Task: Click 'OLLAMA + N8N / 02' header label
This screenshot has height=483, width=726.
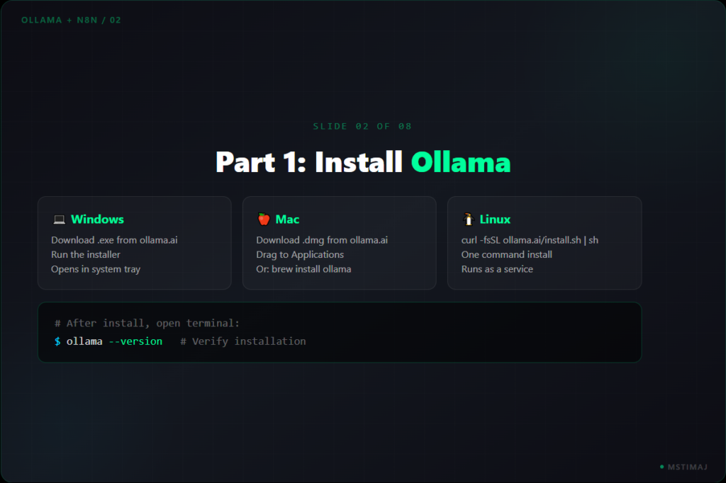Action: pyautogui.click(x=72, y=20)
